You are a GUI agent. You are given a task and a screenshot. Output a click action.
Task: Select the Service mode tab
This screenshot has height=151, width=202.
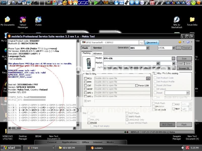[97, 48]
